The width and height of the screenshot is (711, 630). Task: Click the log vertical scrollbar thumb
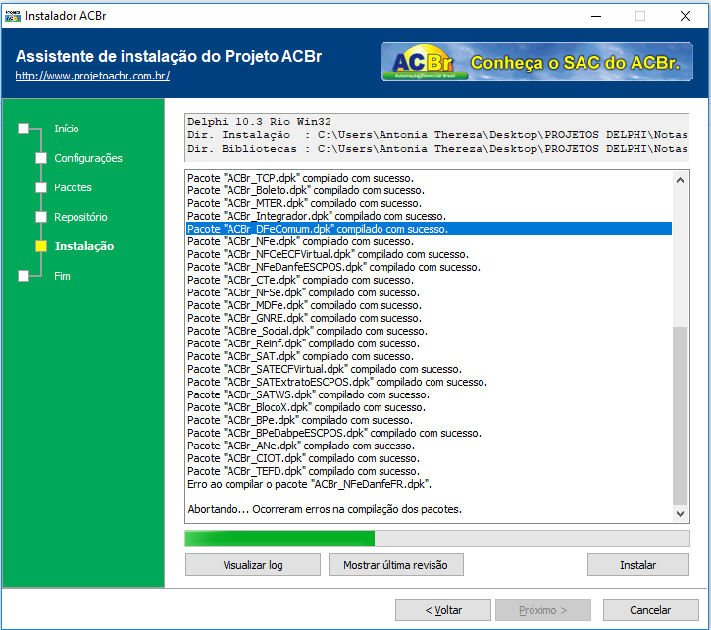click(x=680, y=415)
